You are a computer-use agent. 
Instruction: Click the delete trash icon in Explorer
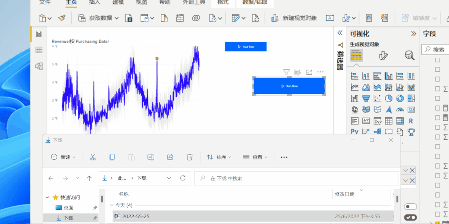click(x=190, y=157)
